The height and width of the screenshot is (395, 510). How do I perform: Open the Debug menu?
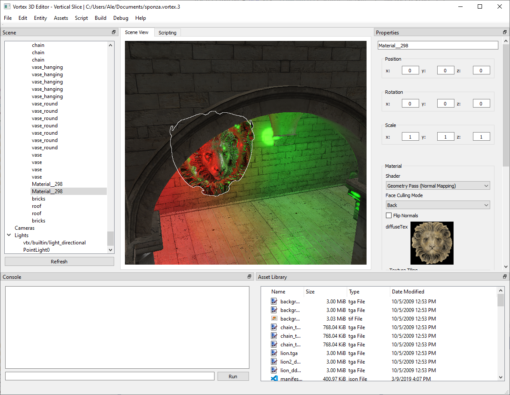(x=121, y=18)
